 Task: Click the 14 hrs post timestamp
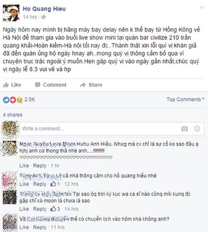(x=30, y=17)
